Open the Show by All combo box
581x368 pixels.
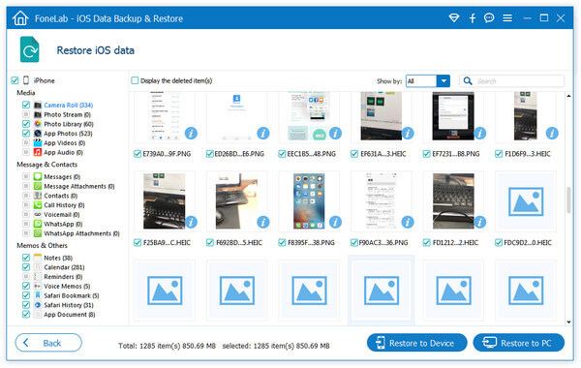[428, 80]
